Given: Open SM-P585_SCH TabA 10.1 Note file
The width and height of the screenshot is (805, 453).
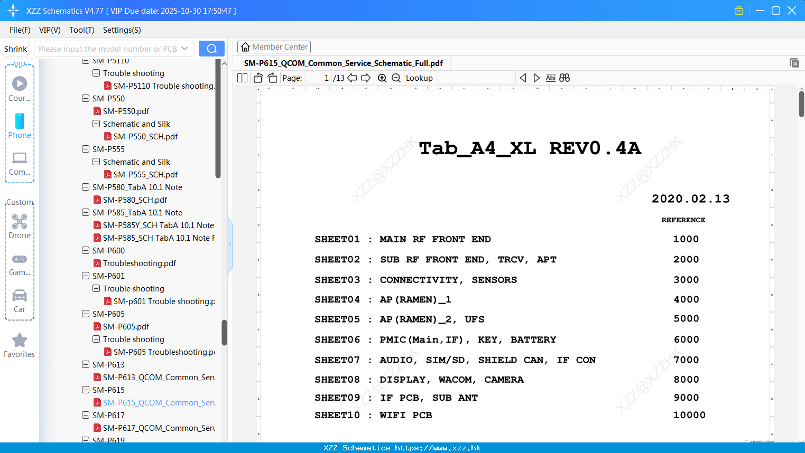Looking at the screenshot, I should click(x=154, y=238).
